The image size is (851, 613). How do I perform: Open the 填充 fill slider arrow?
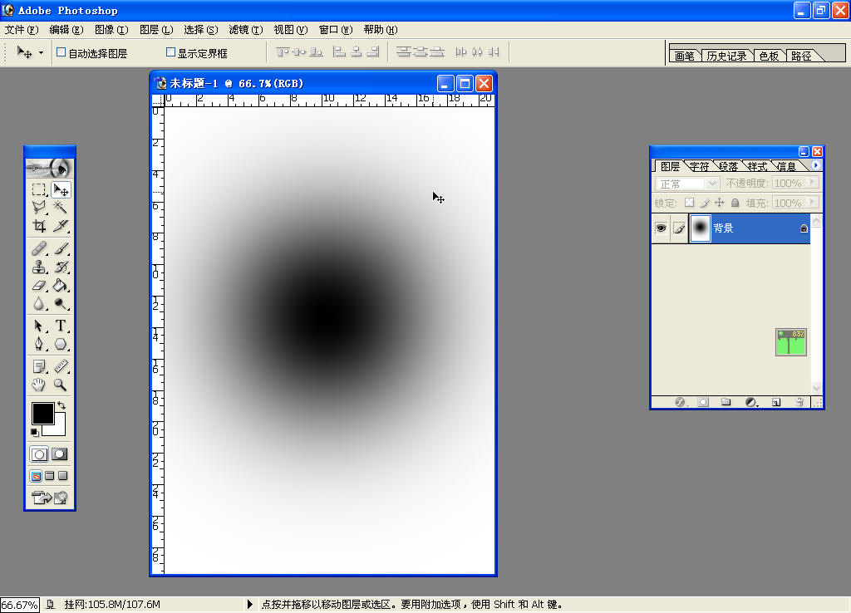(x=813, y=203)
